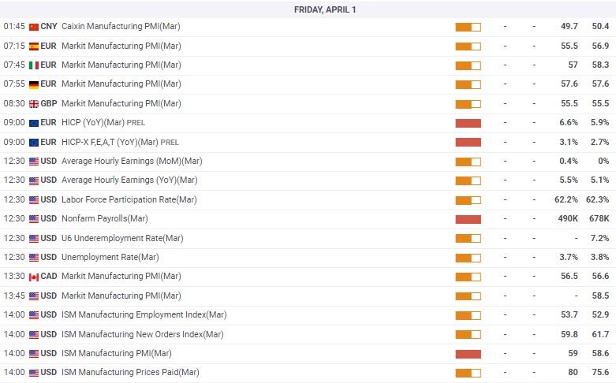Click the red volatility bar for ISM Manufacturing PMI
The width and height of the screenshot is (616, 383).
[469, 355]
